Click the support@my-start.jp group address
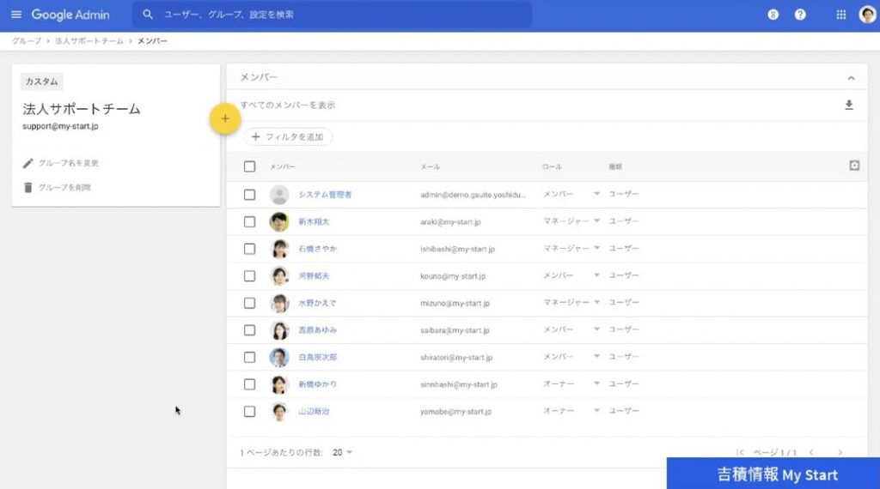This screenshot has width=880, height=489. coord(60,126)
